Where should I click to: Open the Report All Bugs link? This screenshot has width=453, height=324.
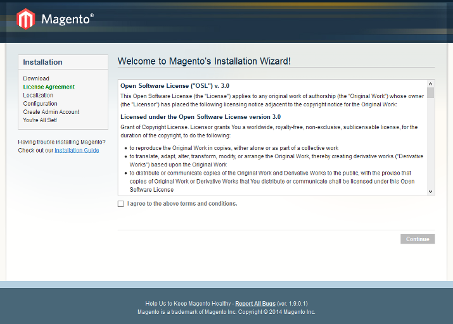[x=255, y=304]
